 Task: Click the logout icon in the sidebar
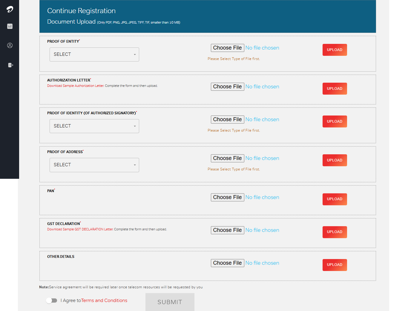pos(10,65)
